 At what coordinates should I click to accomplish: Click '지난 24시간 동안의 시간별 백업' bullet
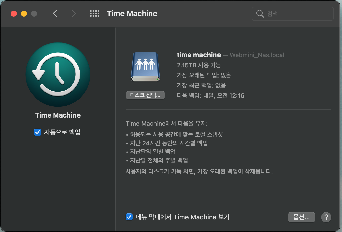pyautogui.click(x=169, y=143)
